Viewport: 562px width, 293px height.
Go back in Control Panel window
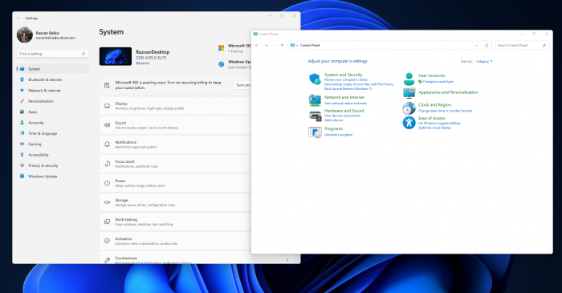click(257, 46)
